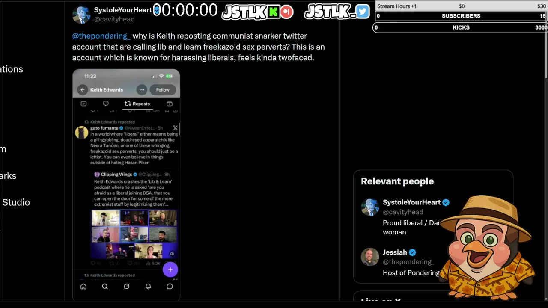
Task: Click the green battery icon in the phone screenshot
Action: (x=170, y=76)
